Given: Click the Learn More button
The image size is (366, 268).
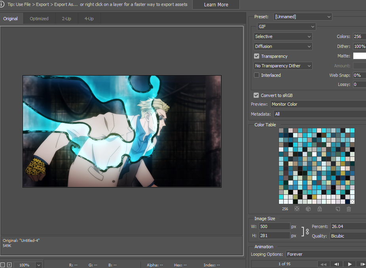Looking at the screenshot, I should coord(216,4).
